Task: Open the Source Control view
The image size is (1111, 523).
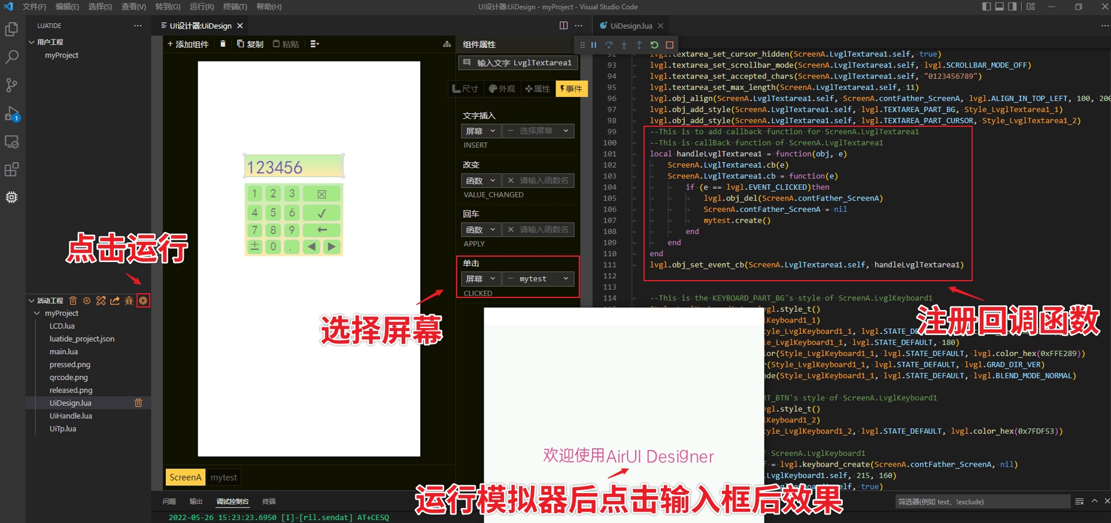Action: (x=11, y=85)
